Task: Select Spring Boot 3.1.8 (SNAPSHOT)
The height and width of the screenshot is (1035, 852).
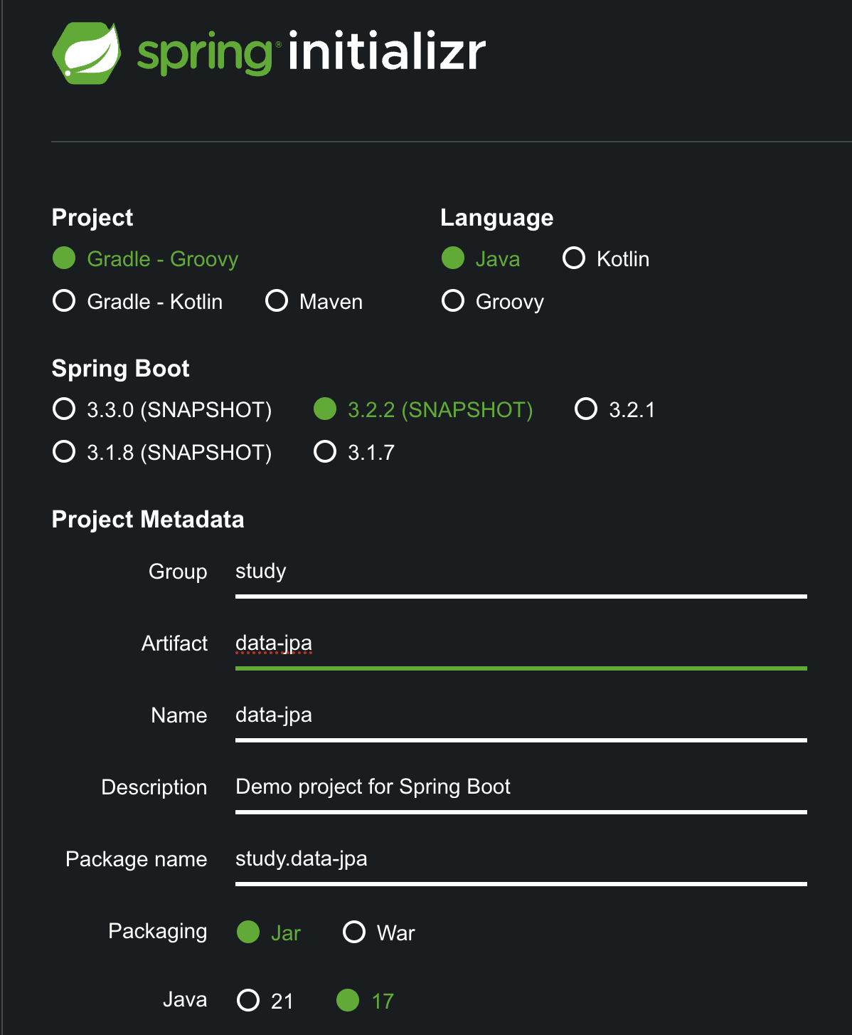Action: pos(65,452)
